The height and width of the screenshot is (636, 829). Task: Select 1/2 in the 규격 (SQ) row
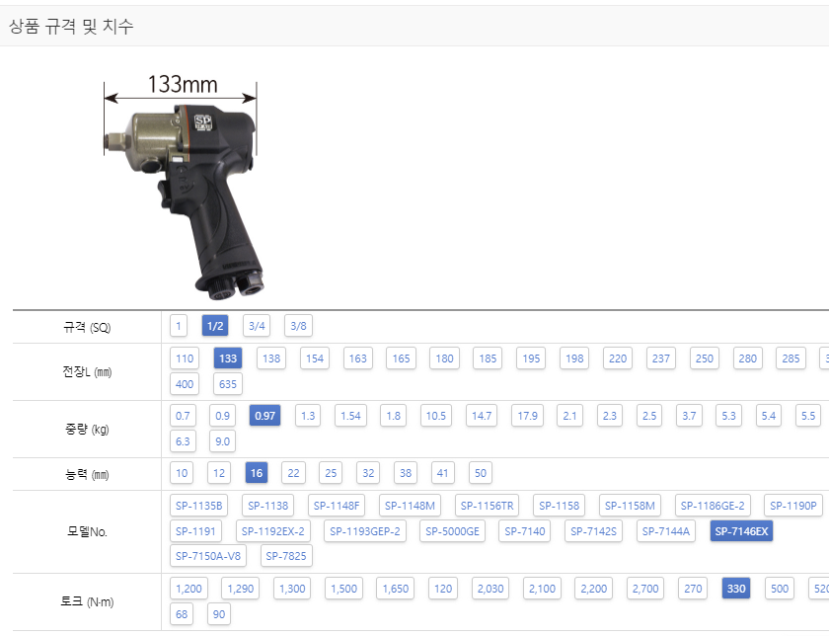point(215,326)
